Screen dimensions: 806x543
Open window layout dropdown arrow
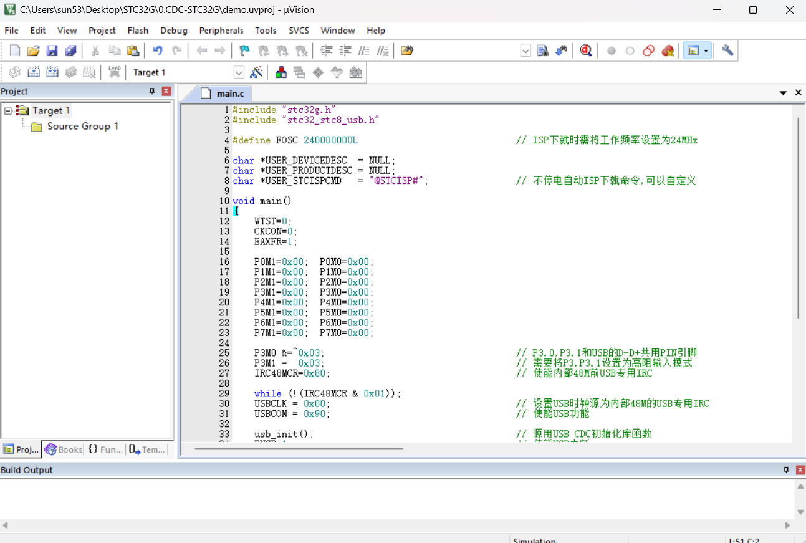pos(706,50)
